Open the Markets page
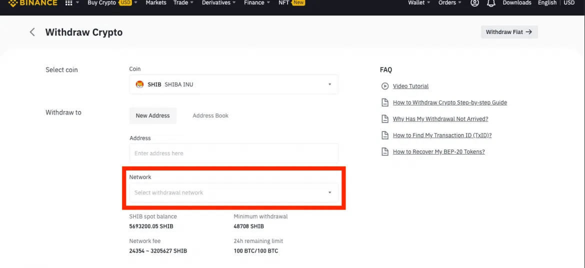 pyautogui.click(x=156, y=3)
